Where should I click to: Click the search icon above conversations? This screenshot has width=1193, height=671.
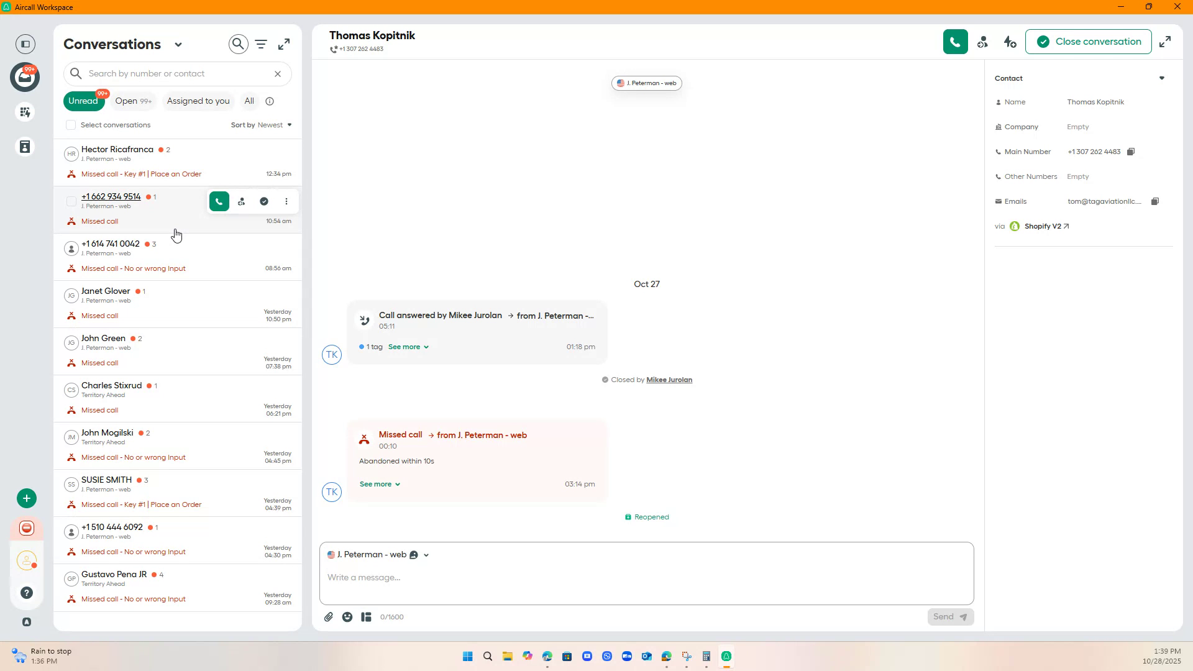click(x=238, y=44)
